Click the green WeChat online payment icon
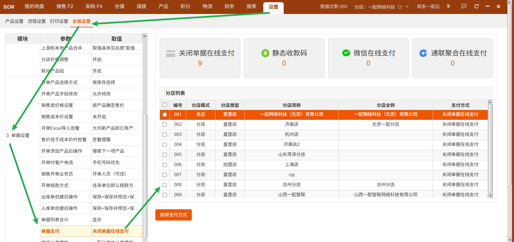The image size is (514, 242). coord(346,53)
